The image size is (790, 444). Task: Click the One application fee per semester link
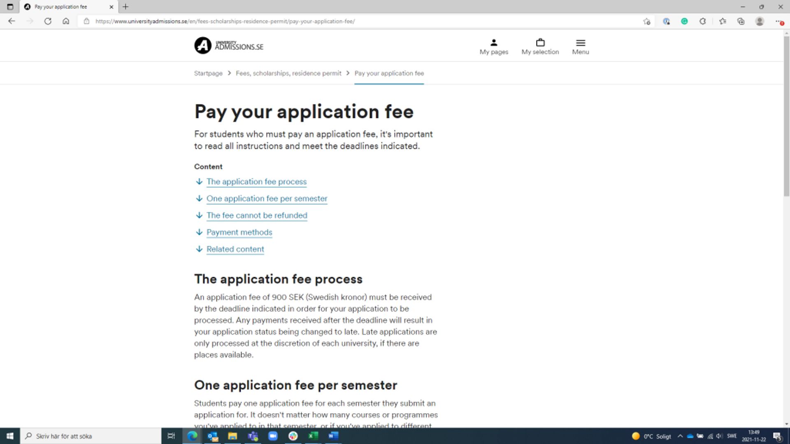266,198
